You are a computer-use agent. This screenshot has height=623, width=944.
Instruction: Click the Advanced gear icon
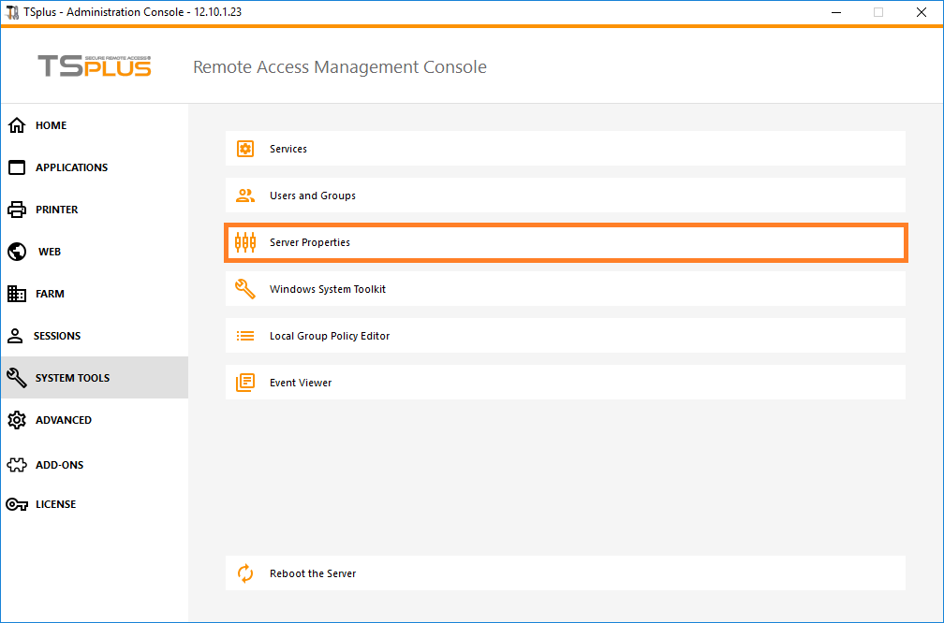tap(17, 420)
